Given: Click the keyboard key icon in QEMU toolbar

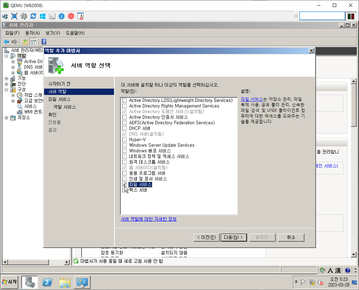Looking at the screenshot, I should pos(52,16).
